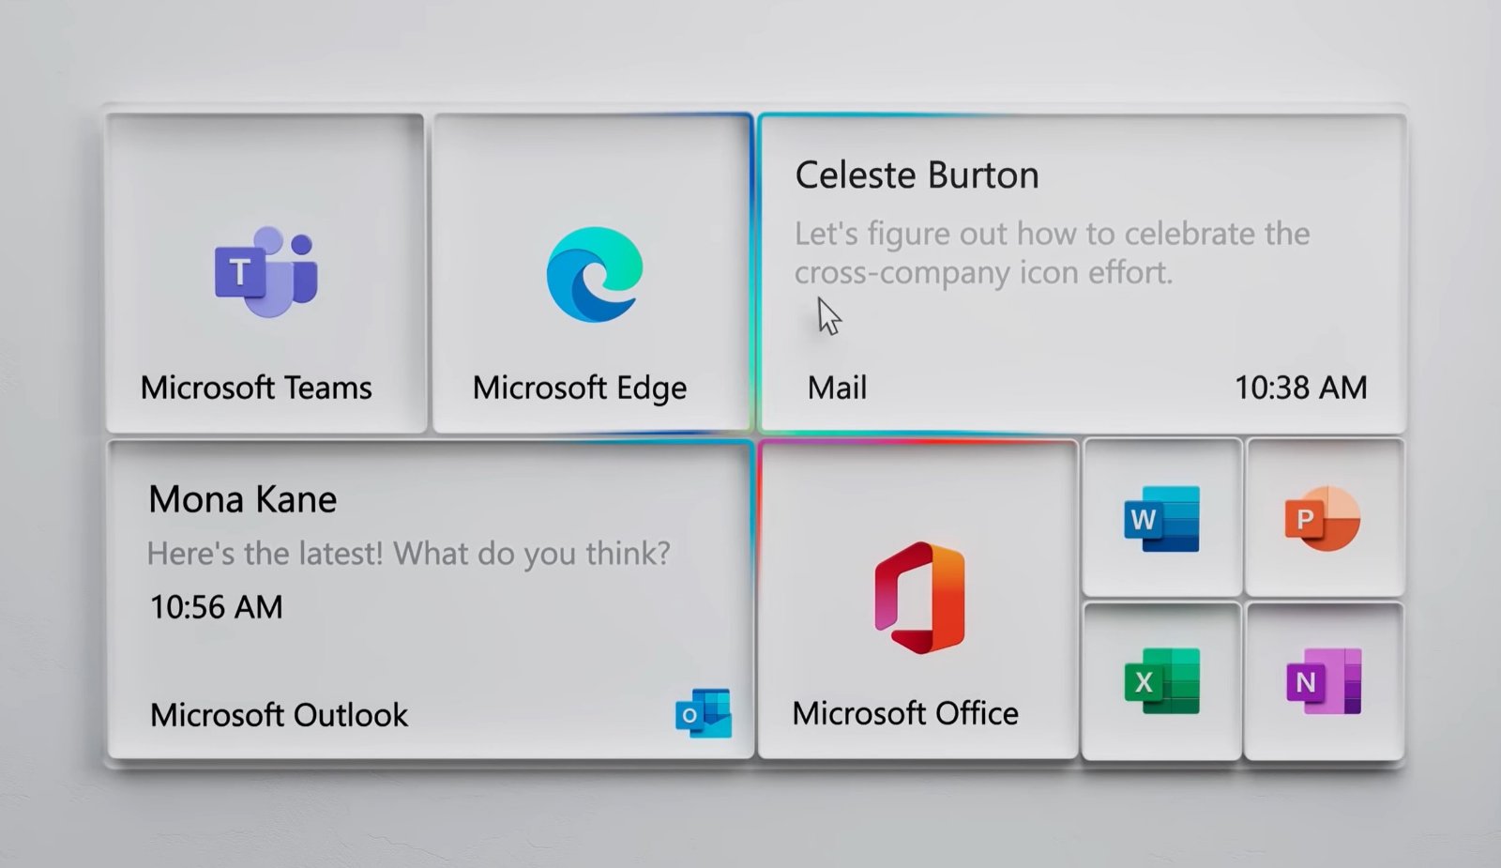1501x868 pixels.
Task: Click the Microsoft Office label
Action: (905, 713)
